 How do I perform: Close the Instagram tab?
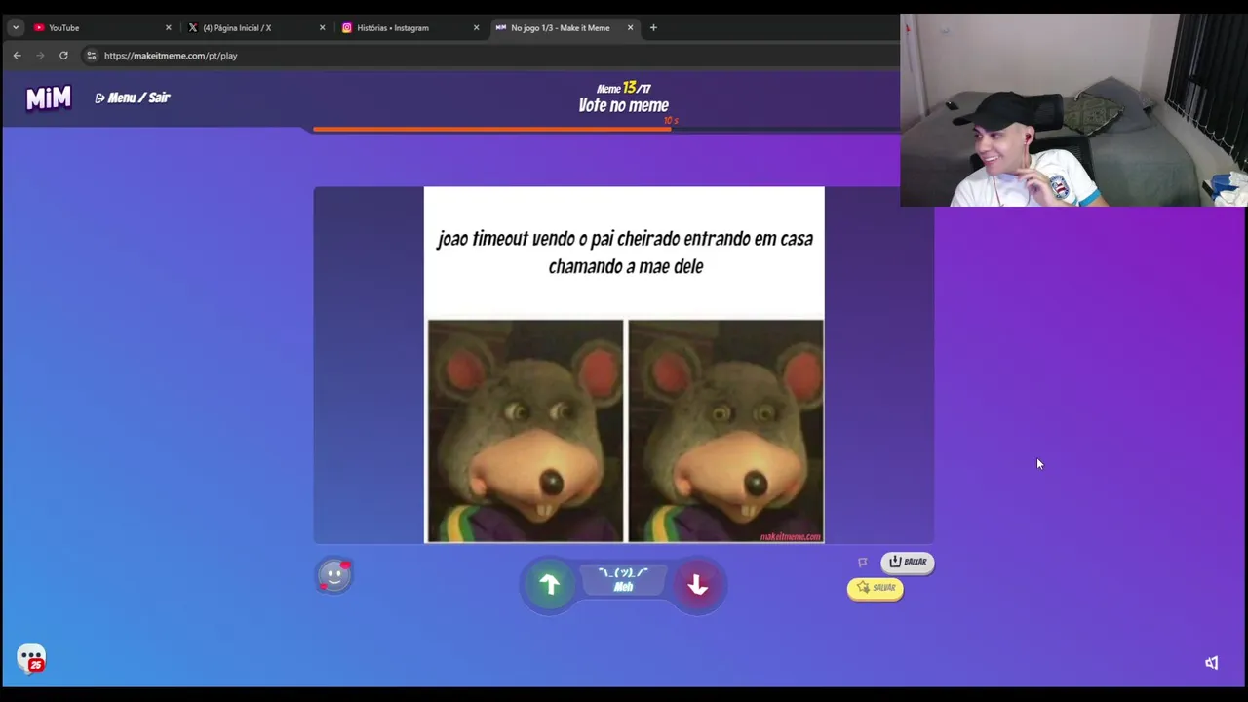tap(476, 27)
